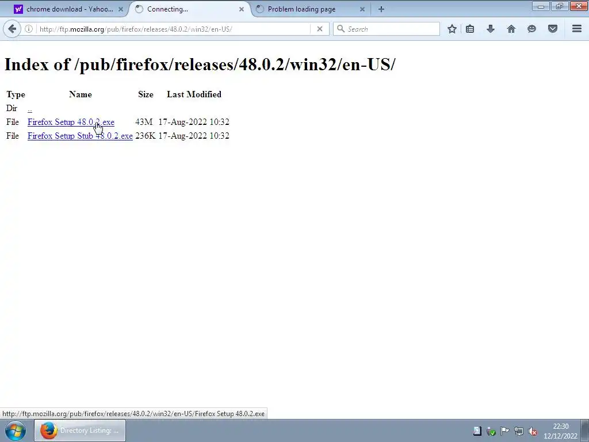This screenshot has width=589, height=442.
Task: Stop loading with the address bar X
Action: [319, 29]
